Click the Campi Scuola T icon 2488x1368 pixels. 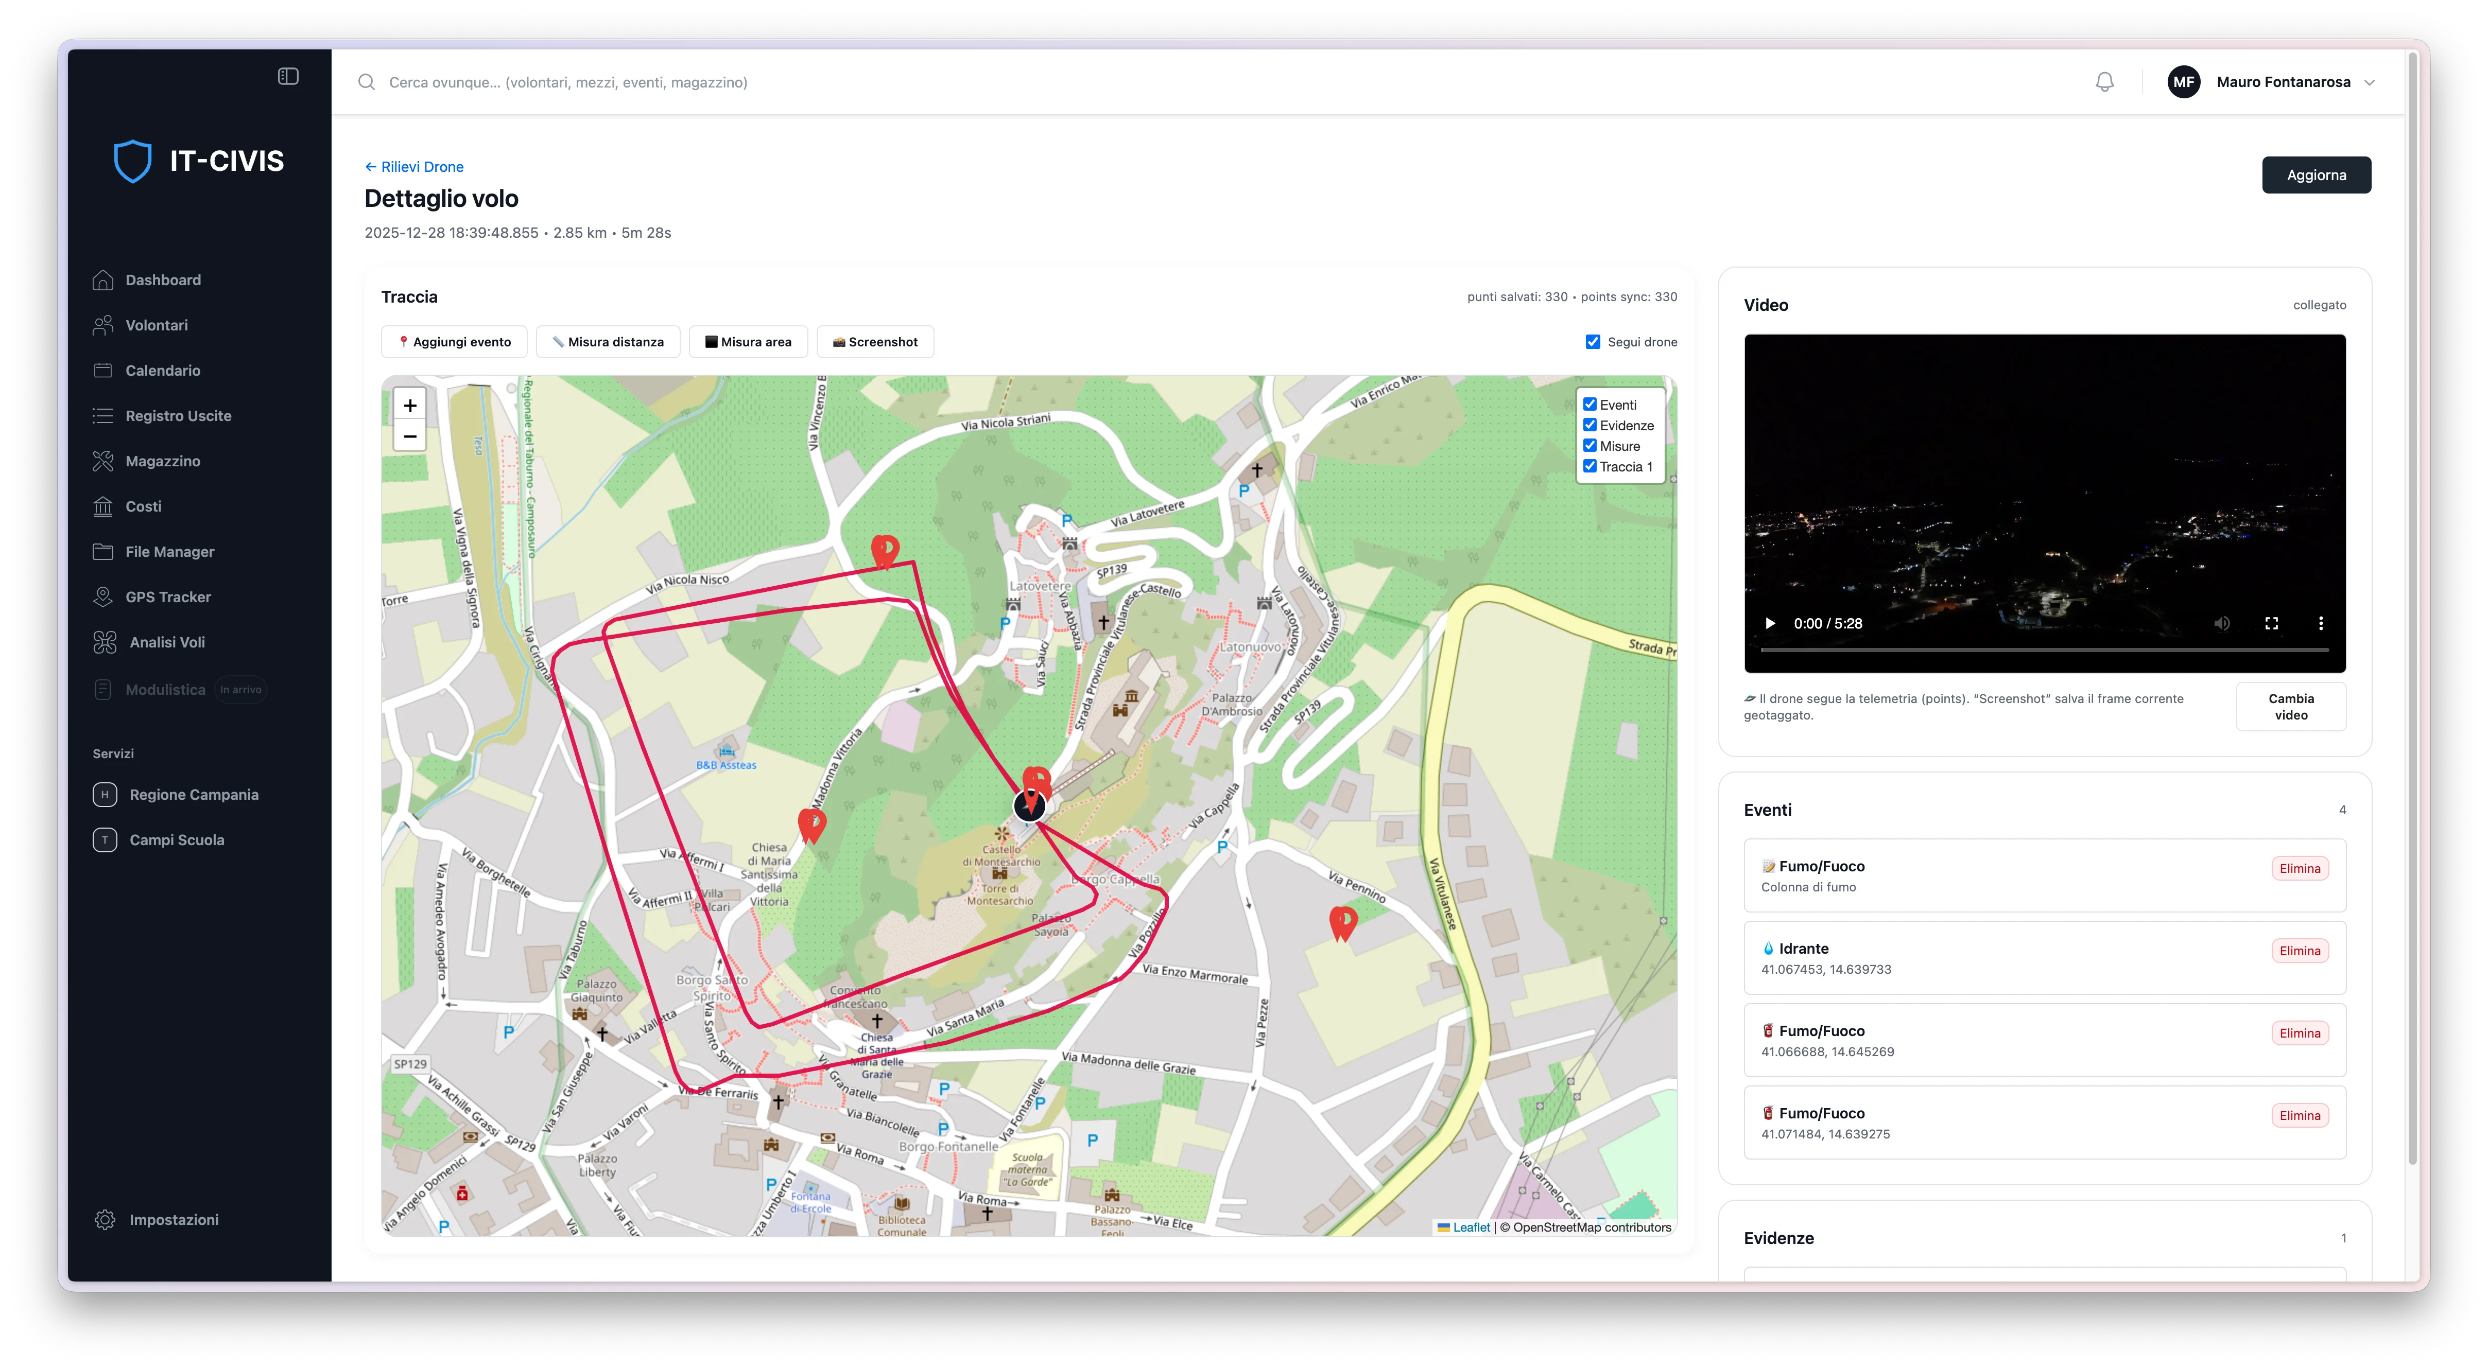click(105, 840)
